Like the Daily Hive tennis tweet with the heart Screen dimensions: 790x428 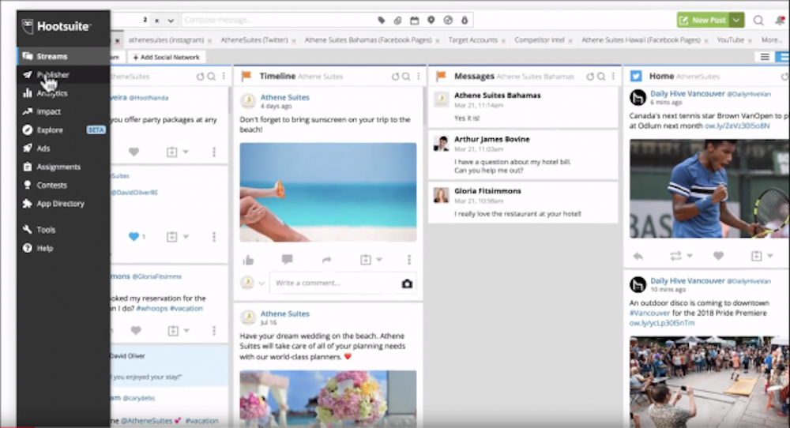(718, 256)
